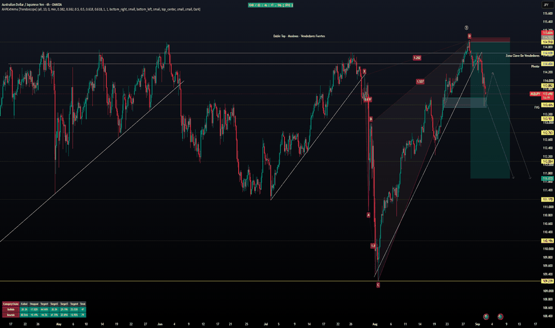
Task: Click the red D pattern point label
Action: pyautogui.click(x=469, y=36)
